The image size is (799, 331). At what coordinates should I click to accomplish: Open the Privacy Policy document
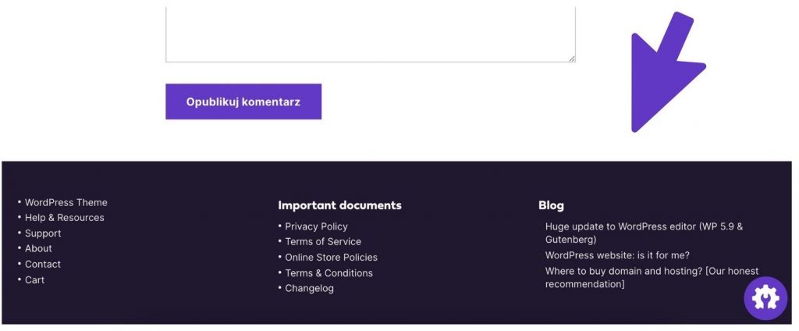(x=316, y=226)
